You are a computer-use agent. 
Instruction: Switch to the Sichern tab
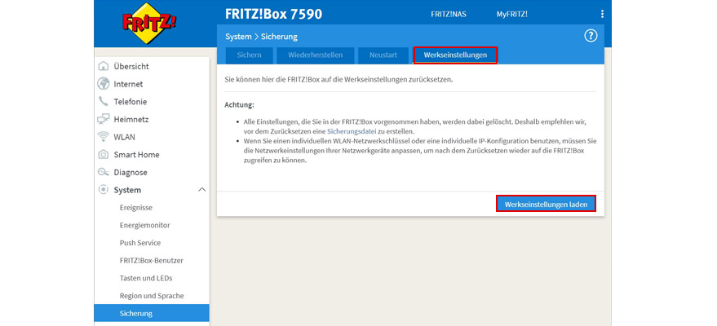[x=249, y=55]
